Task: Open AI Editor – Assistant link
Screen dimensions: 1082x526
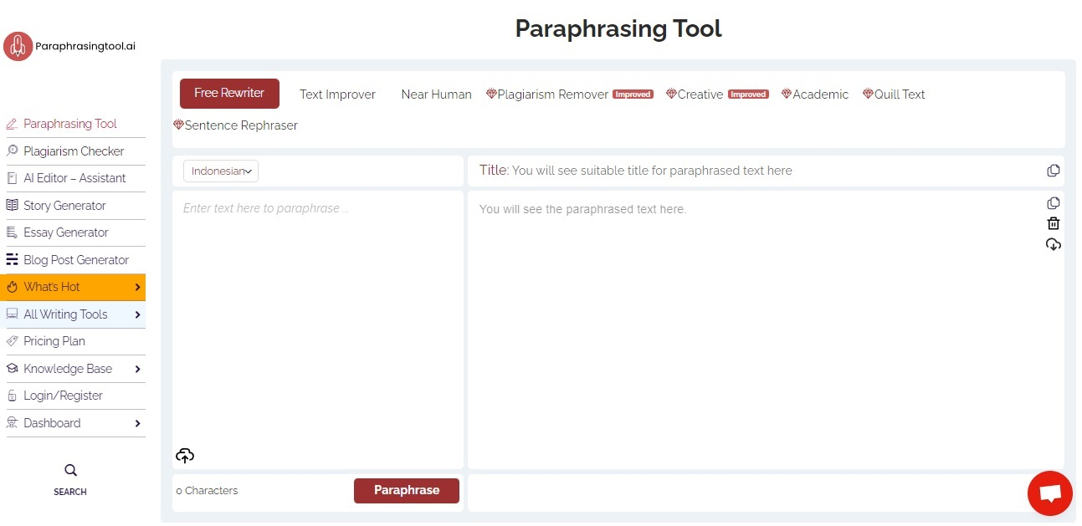Action: [x=74, y=178]
